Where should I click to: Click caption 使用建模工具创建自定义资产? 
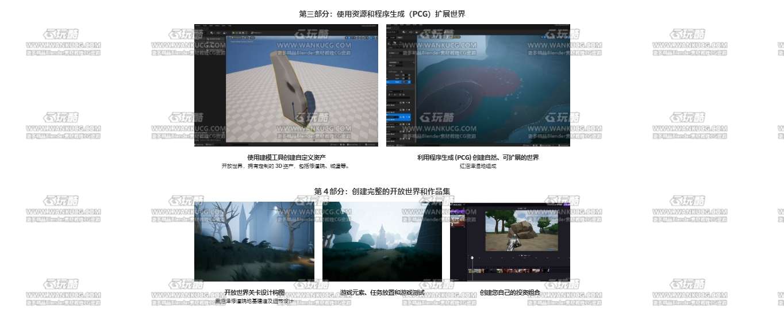(x=286, y=157)
